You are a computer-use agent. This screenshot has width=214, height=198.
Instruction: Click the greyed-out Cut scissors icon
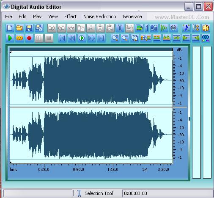coord(91,28)
